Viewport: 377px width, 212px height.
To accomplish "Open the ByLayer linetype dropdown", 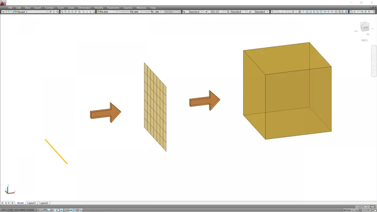I will click(x=141, y=12).
